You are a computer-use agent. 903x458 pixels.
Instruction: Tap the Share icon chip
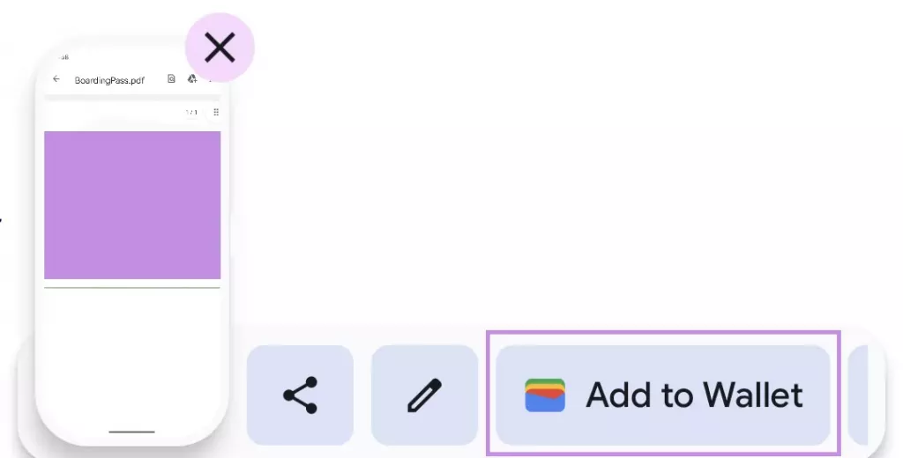(x=300, y=395)
